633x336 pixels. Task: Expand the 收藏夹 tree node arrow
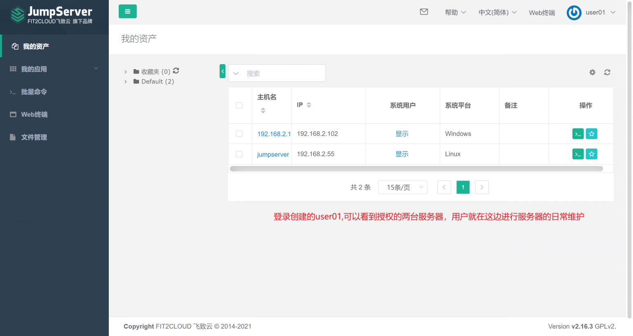126,72
